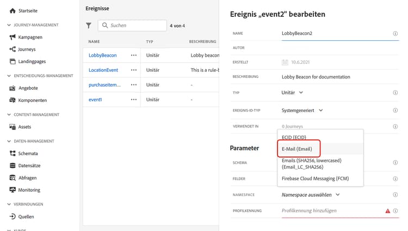Screen dimensions: 408x231
Task: Collapse the Daten-Management section
Action: pyautogui.click(x=9, y=141)
